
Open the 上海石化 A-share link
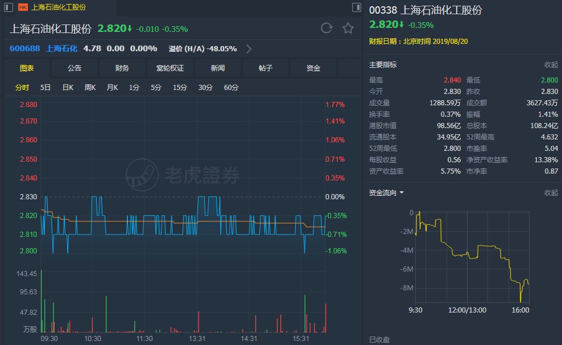pos(61,48)
